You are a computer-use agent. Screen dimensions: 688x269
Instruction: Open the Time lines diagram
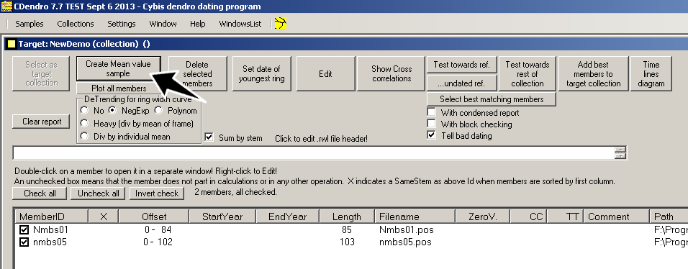click(x=651, y=73)
